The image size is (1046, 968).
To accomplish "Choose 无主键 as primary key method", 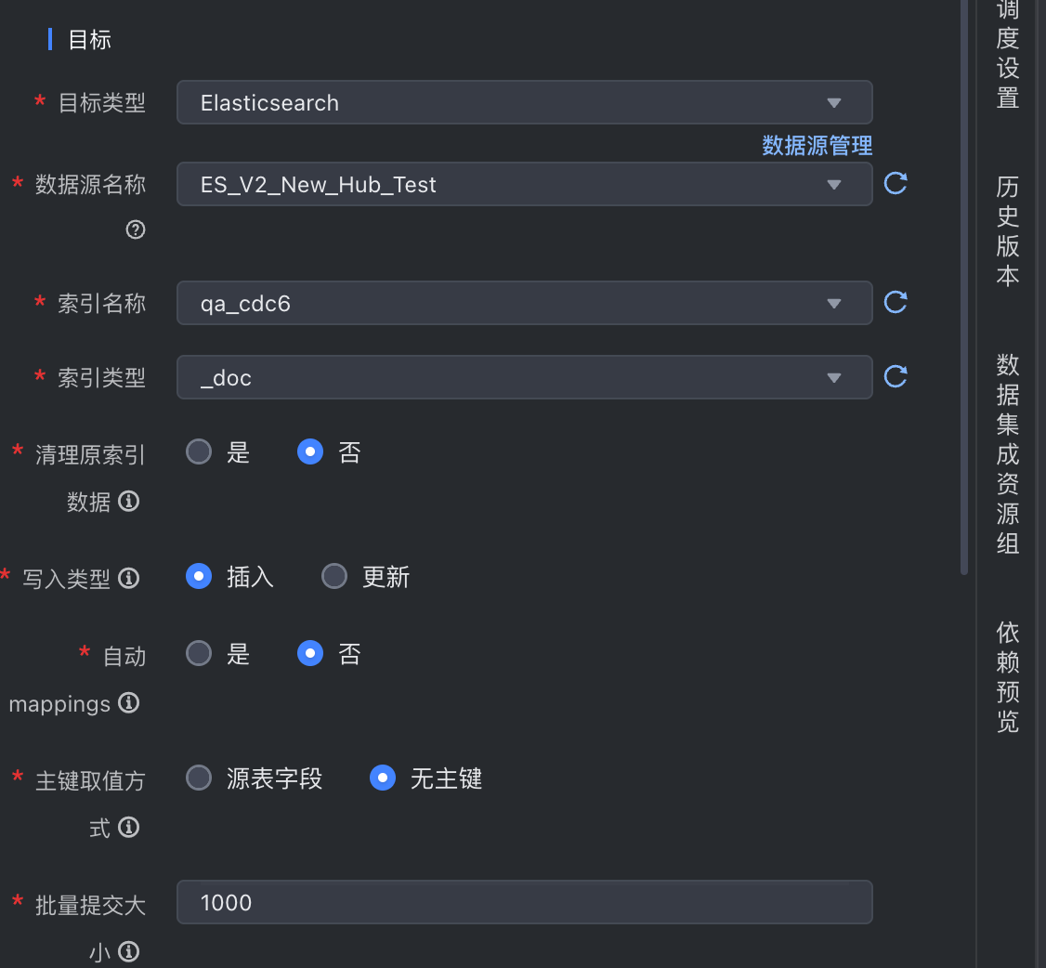I will 383,778.
